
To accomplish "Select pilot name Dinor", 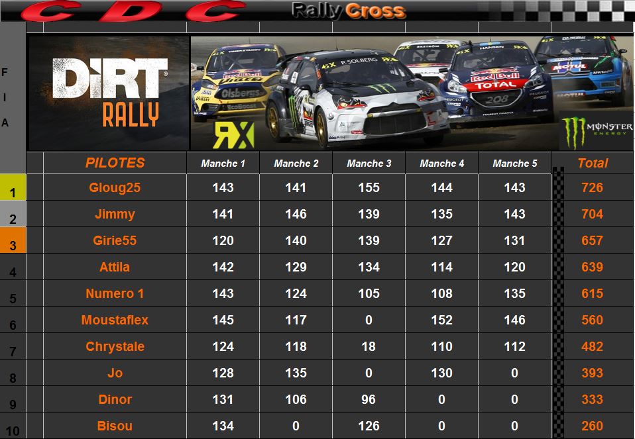I will tap(115, 399).
